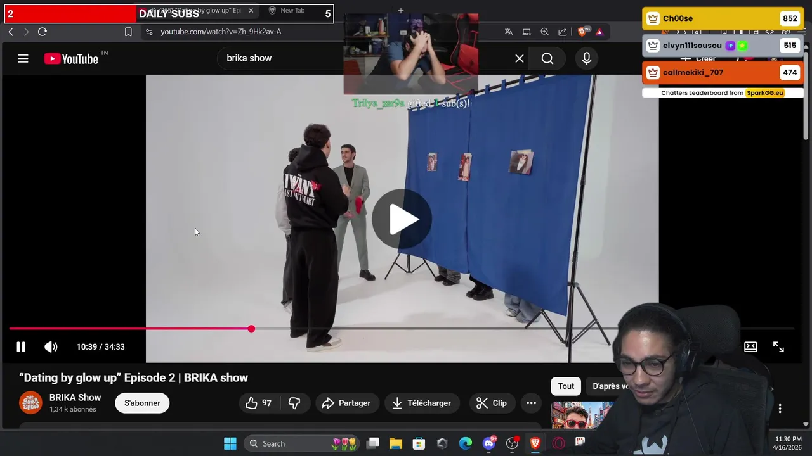
Task: Open options dots for the suggested video
Action: point(780,409)
